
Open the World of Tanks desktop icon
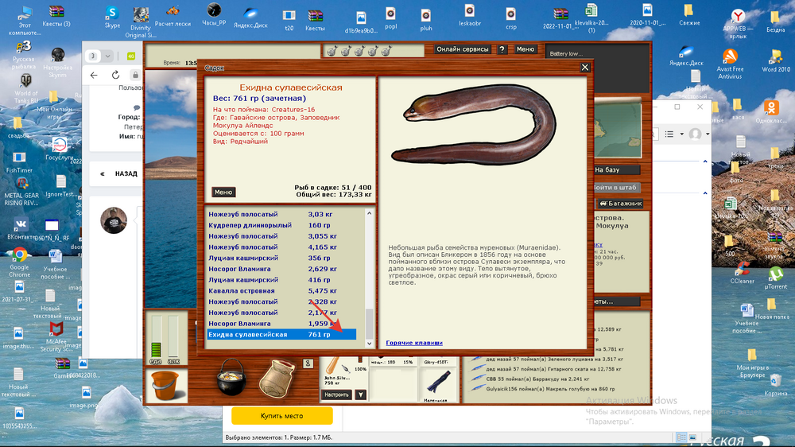point(26,88)
